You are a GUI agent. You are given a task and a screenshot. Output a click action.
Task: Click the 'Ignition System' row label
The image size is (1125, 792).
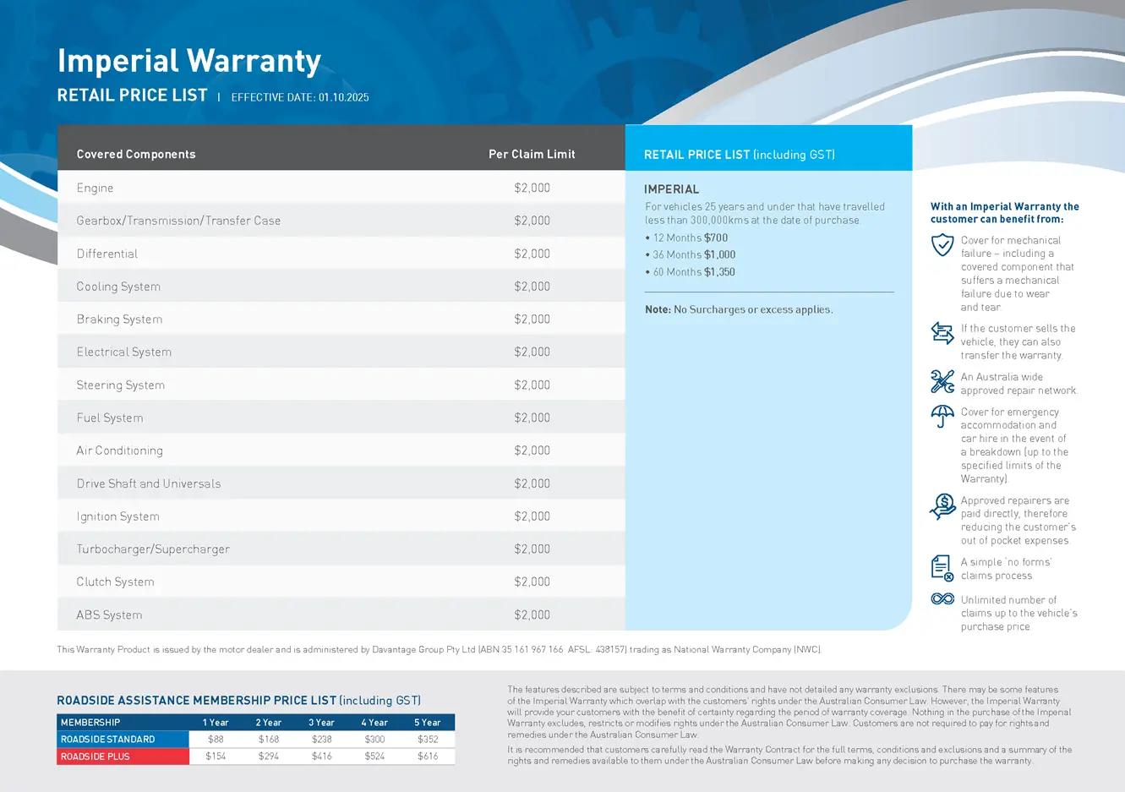click(x=117, y=516)
